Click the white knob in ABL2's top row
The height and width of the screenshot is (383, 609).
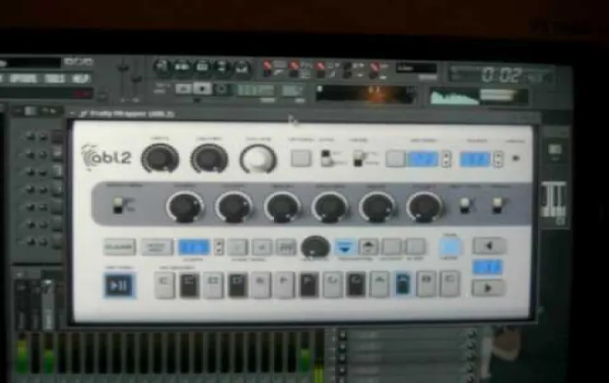(258, 159)
